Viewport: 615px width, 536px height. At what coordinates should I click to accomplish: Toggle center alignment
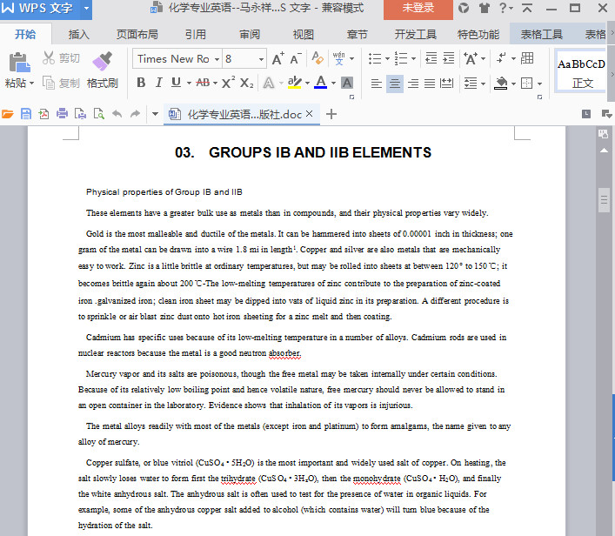(395, 84)
